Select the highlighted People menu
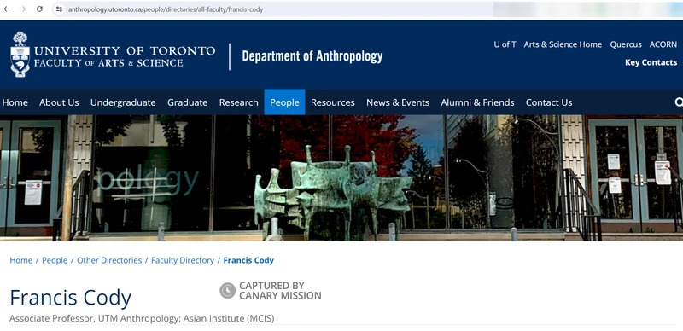683x331 pixels. pyautogui.click(x=284, y=102)
